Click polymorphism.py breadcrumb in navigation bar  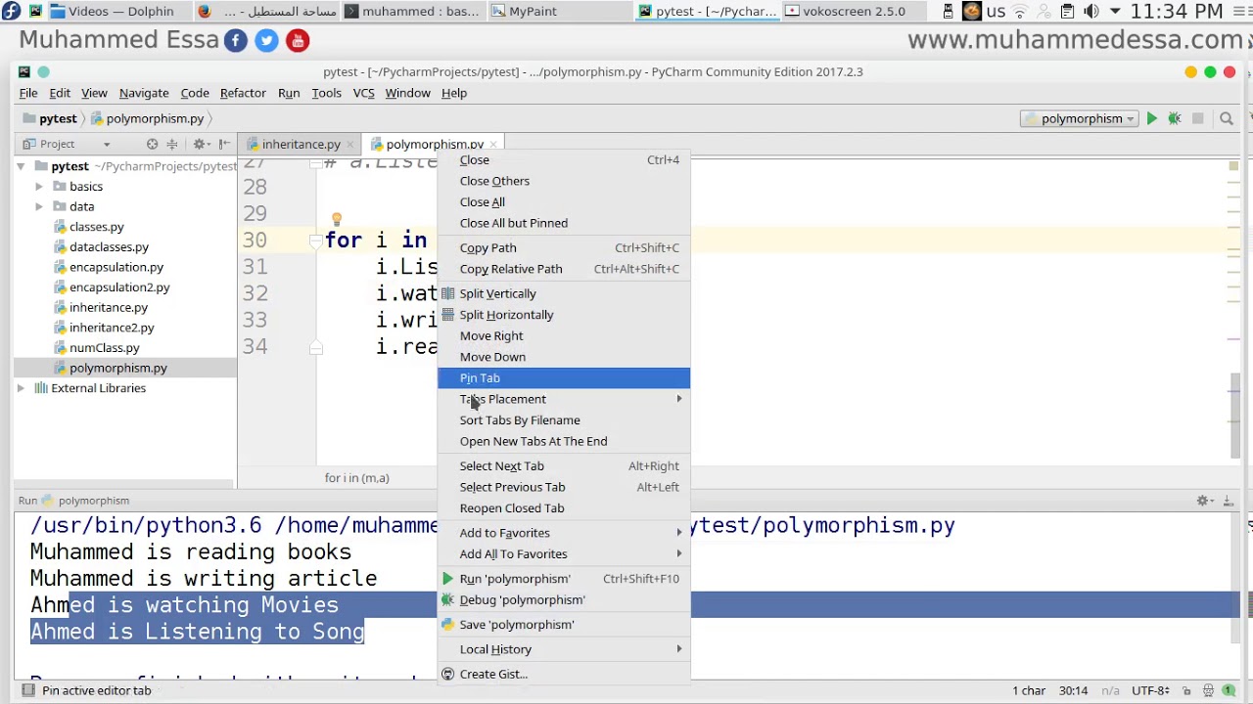coord(147,118)
